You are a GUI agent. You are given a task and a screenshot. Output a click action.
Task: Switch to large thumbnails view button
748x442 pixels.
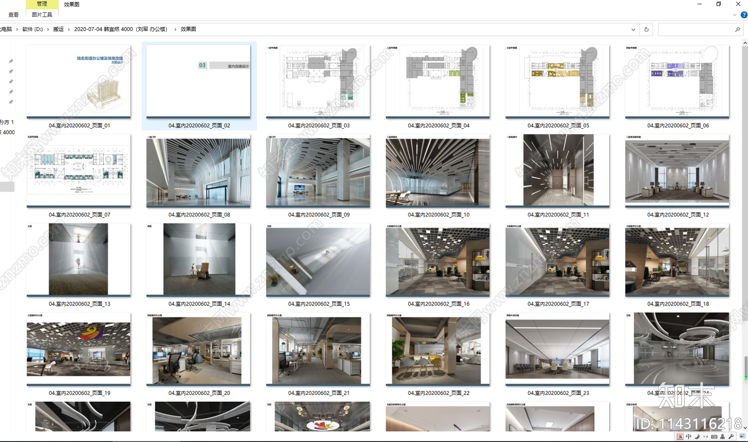(742, 436)
